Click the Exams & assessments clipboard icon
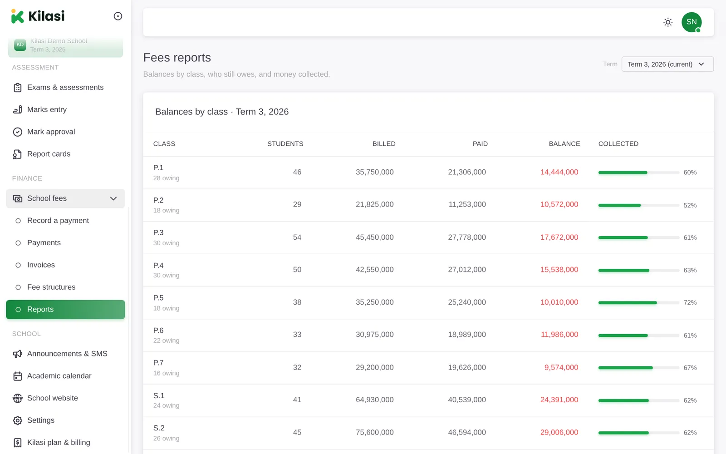Image resolution: width=726 pixels, height=454 pixels. pos(18,88)
